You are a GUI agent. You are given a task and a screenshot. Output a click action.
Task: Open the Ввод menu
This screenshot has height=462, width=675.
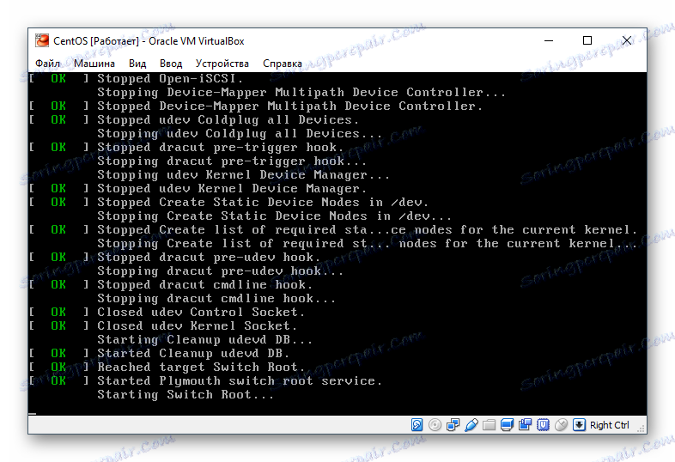tap(171, 64)
